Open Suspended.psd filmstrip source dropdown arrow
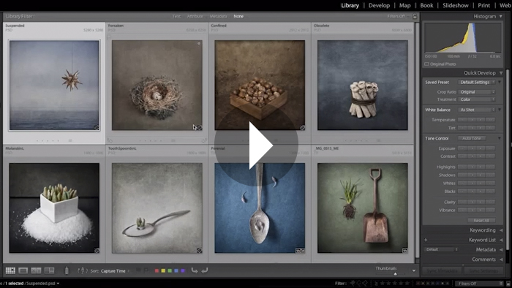This screenshot has width=512, height=288. (x=58, y=284)
